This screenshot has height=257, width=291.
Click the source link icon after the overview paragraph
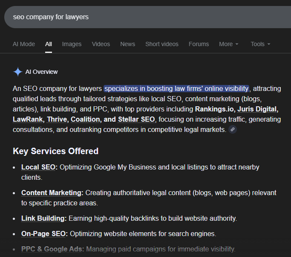(x=233, y=129)
